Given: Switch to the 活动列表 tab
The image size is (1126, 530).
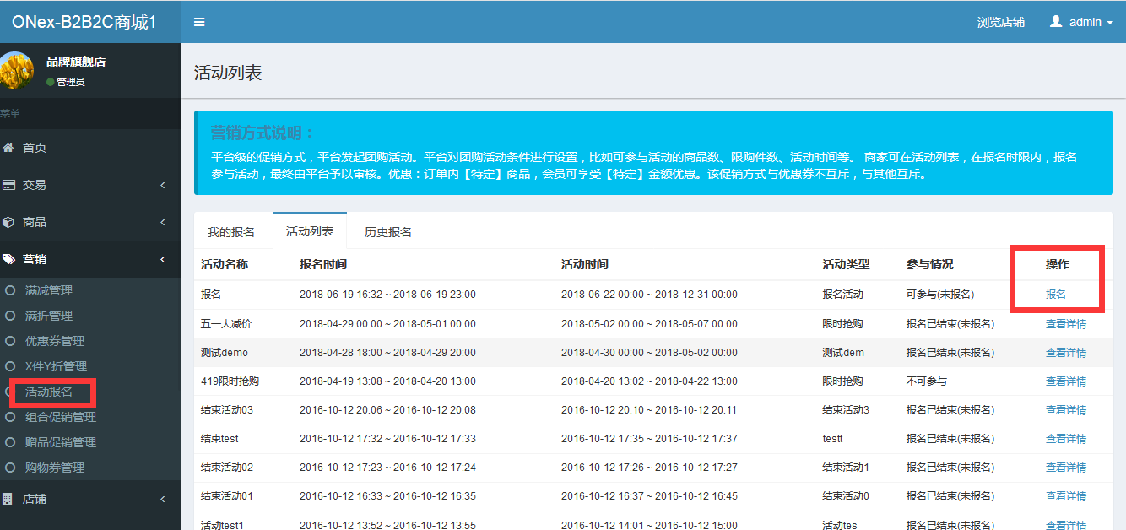Looking at the screenshot, I should tap(310, 231).
